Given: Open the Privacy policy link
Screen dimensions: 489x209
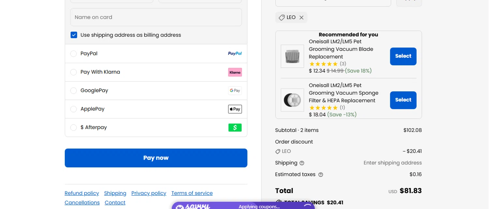Looking at the screenshot, I should click(x=149, y=193).
